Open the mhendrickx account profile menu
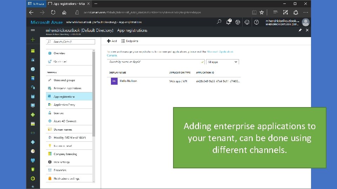The height and width of the screenshot is (189, 337). pos(288,22)
